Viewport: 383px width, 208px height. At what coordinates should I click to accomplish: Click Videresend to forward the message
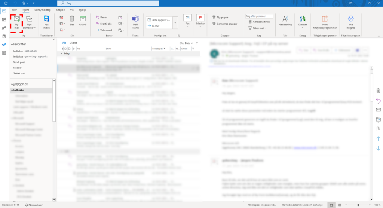pos(104,30)
